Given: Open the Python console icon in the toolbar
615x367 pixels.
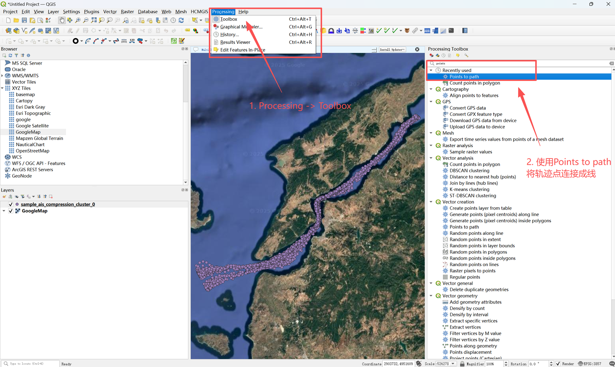Looking at the screenshot, I should pos(451,31).
